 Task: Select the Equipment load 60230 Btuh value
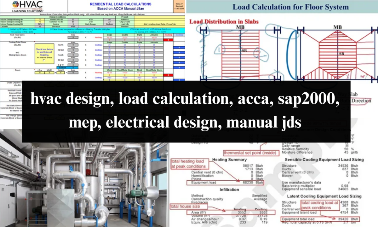pos(254,182)
